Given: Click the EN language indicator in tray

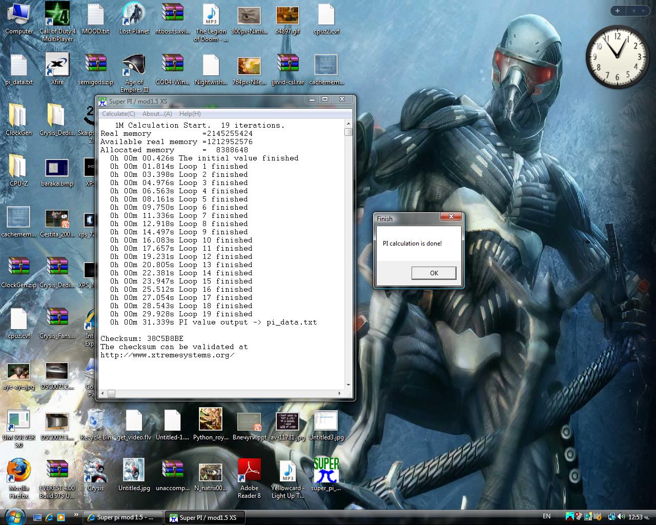Looking at the screenshot, I should click(x=546, y=516).
